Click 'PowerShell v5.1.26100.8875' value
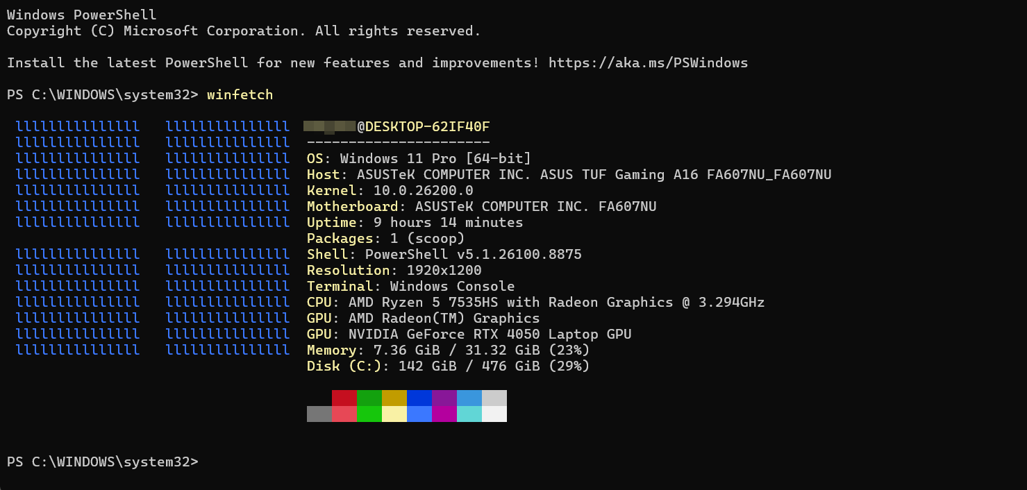 pyautogui.click(x=474, y=255)
